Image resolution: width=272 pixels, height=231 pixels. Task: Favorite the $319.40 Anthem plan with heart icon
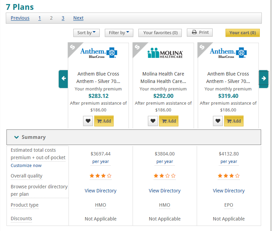pos(218,121)
